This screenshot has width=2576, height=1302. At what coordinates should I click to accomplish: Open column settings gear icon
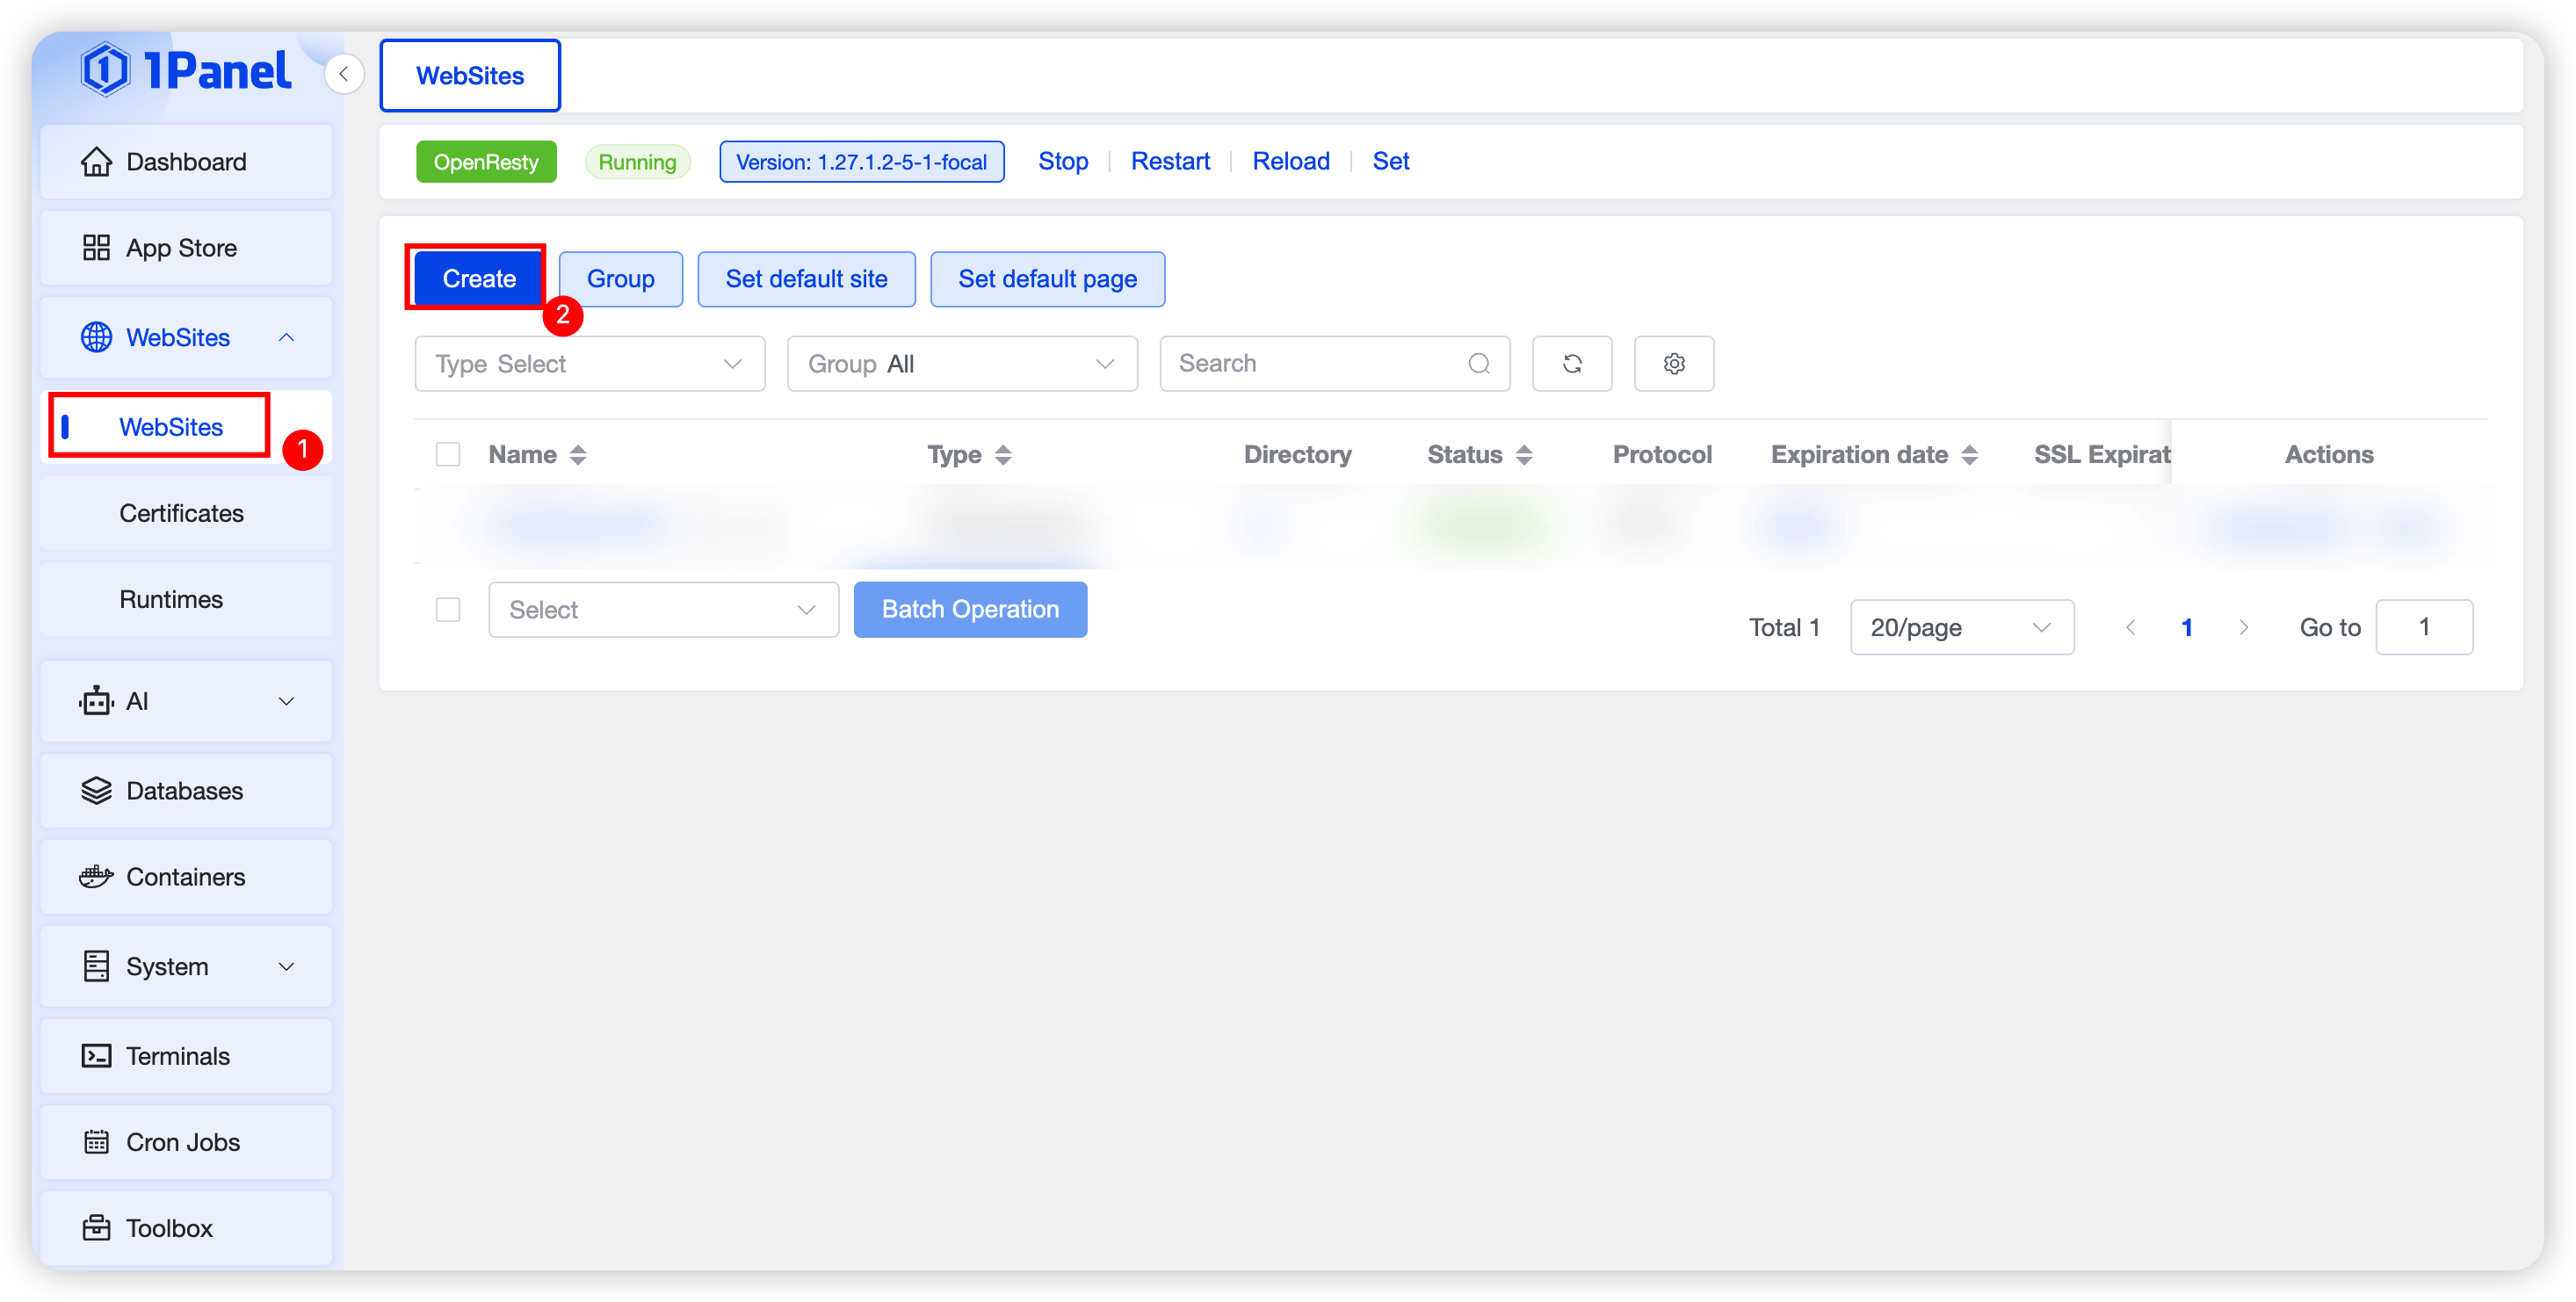pos(1673,363)
